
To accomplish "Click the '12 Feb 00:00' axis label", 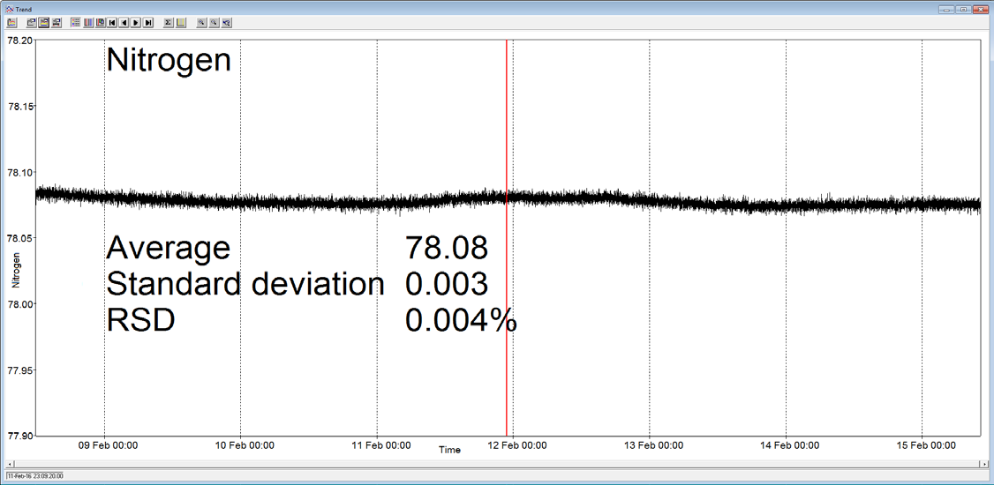I will point(519,445).
